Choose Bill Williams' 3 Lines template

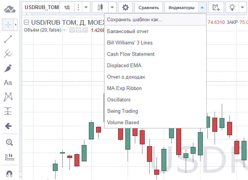pyautogui.click(x=130, y=43)
